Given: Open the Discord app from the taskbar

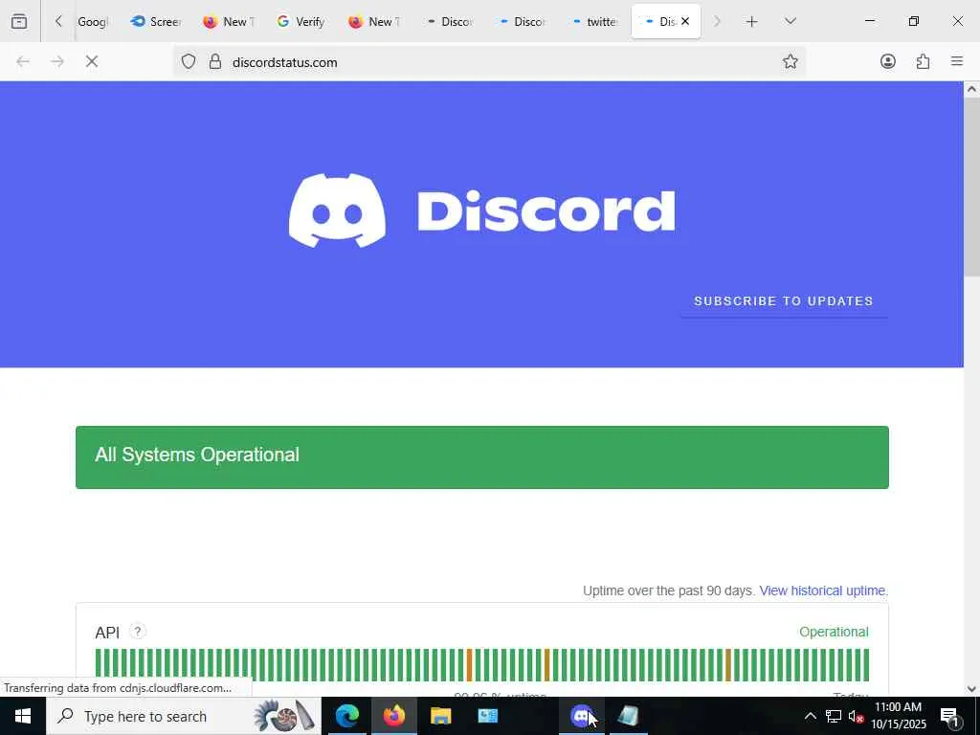Looking at the screenshot, I should click(581, 716).
